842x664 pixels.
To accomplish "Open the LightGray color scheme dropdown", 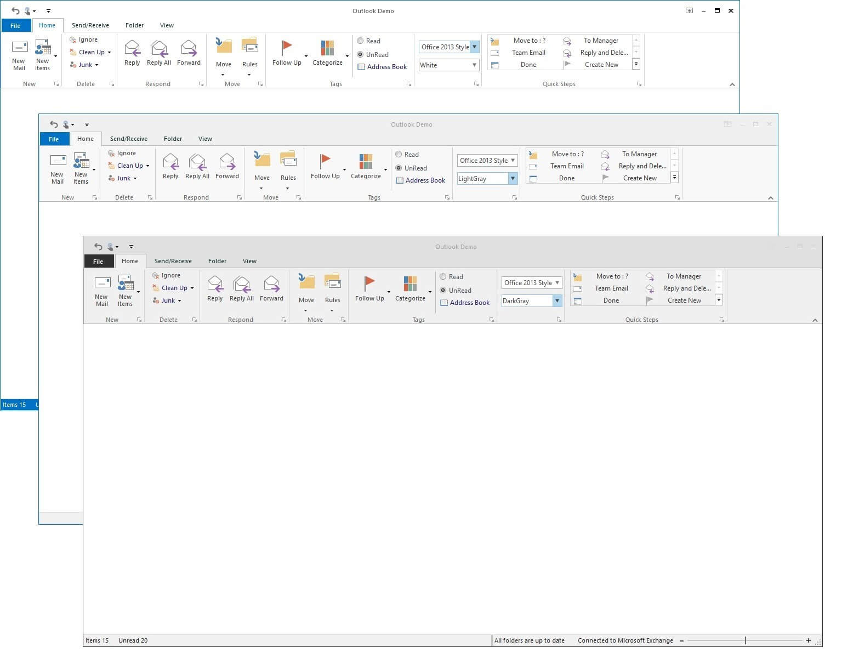I will click(x=513, y=179).
